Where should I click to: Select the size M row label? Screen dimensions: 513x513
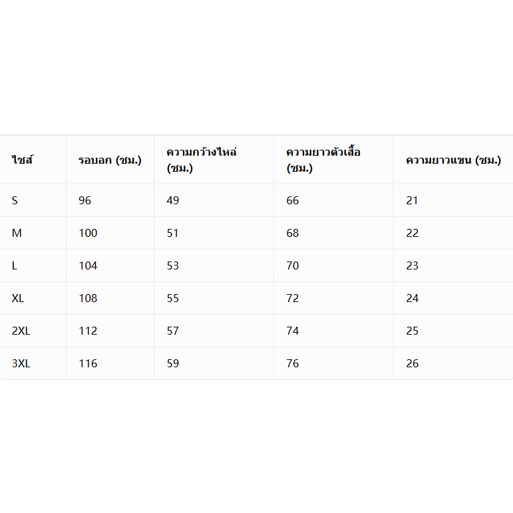click(x=17, y=233)
